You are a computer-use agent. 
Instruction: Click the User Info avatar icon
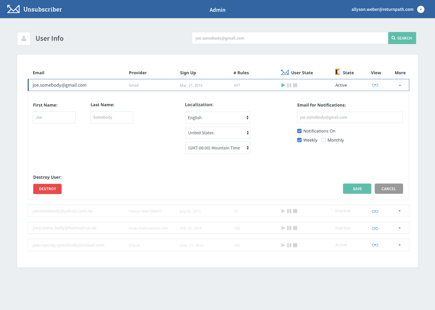click(x=24, y=39)
